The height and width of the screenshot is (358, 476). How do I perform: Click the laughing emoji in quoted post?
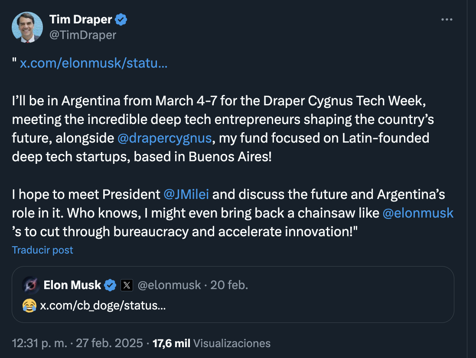pyautogui.click(x=29, y=306)
